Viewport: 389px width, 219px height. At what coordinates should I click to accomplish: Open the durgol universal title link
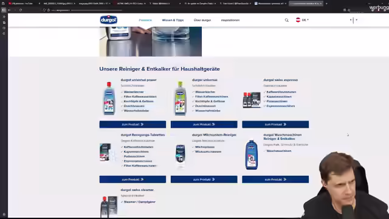click(205, 80)
